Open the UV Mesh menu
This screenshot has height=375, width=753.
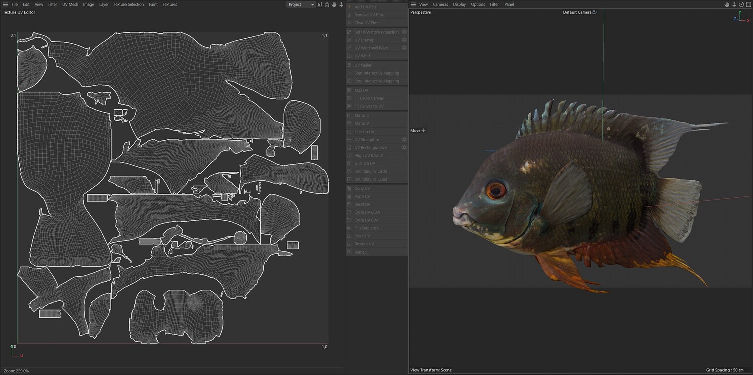(x=70, y=4)
